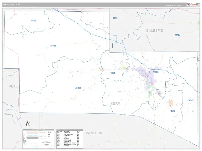
Task: Click the publisher logo in header
Action: click(x=191, y=5)
